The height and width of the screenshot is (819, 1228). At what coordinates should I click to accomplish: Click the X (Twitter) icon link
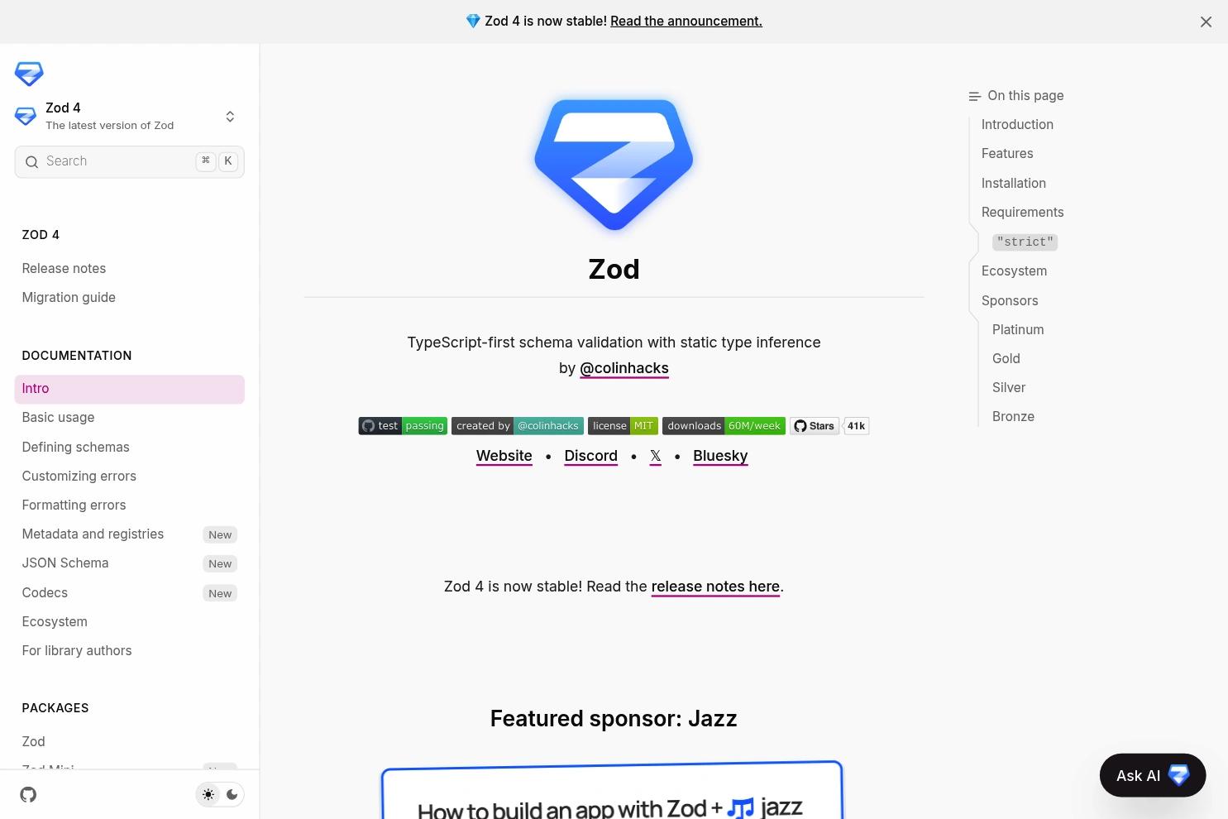tap(655, 456)
